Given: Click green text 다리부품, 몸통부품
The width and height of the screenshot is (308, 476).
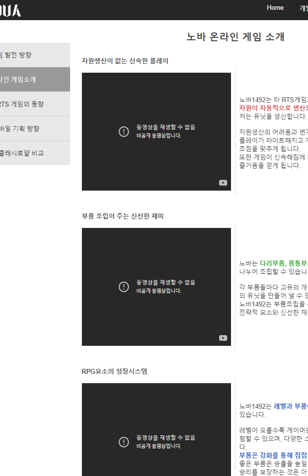Looking at the screenshot, I should click(284, 263).
